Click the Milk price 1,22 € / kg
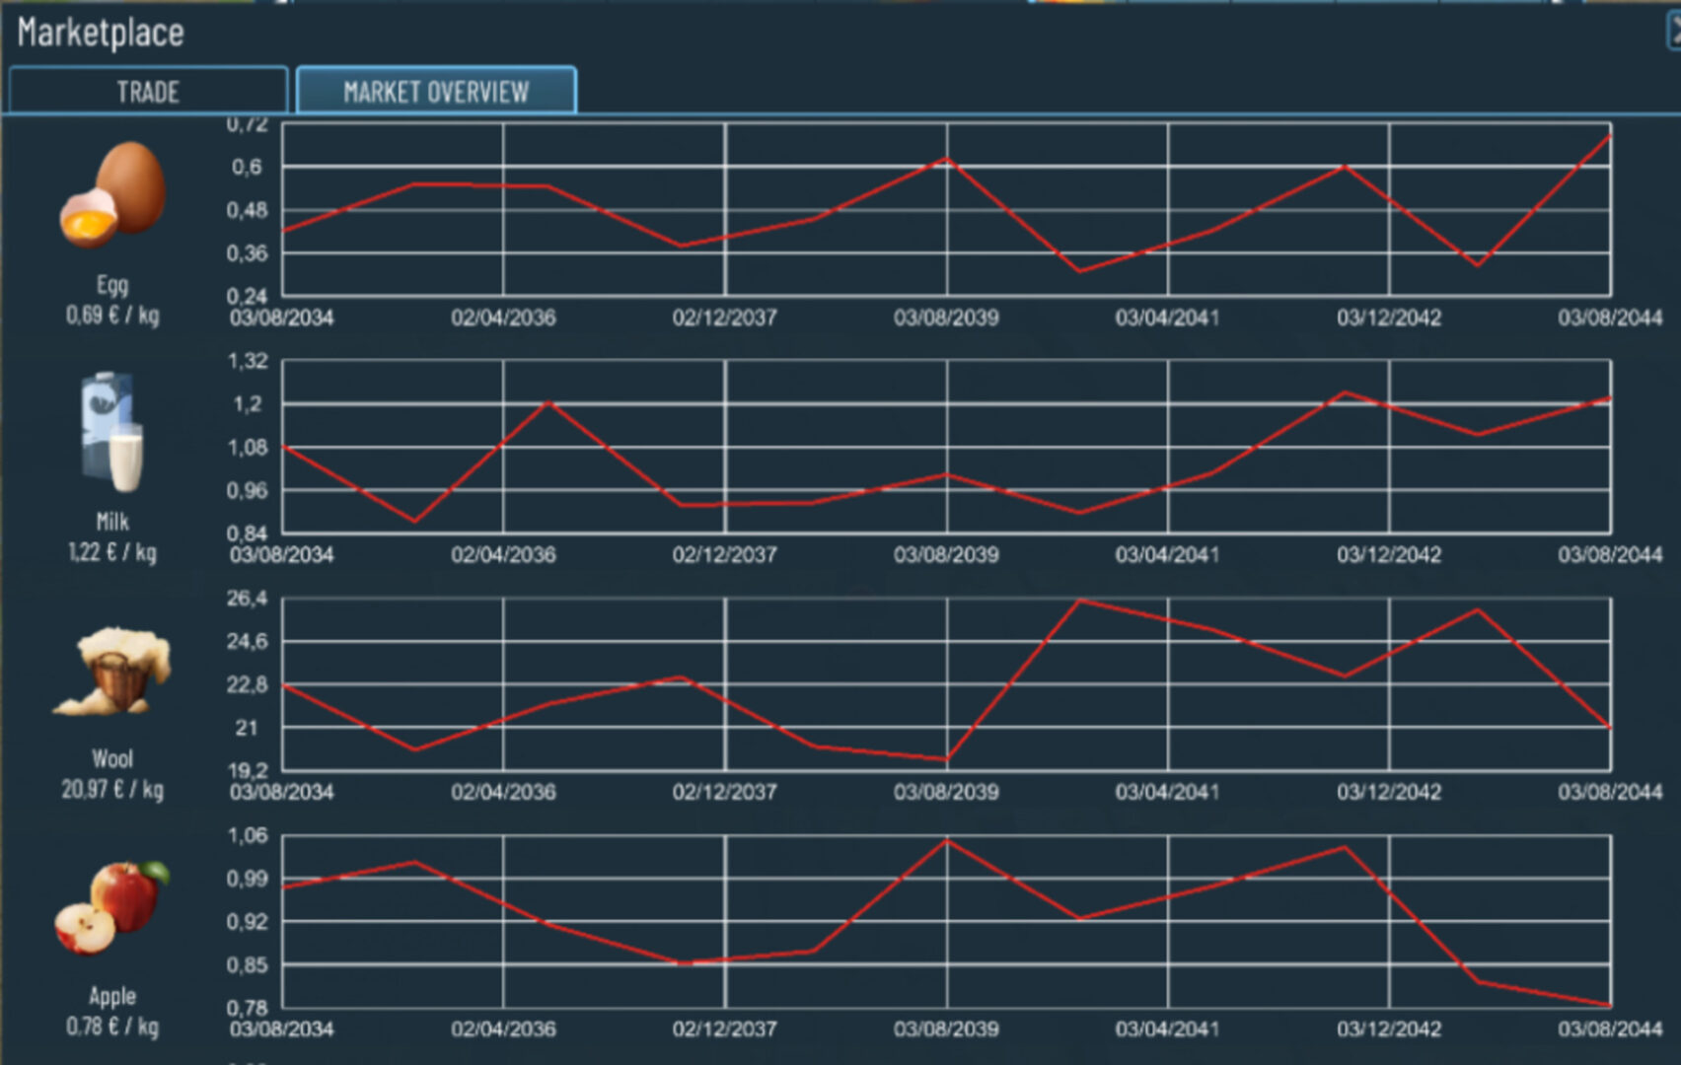 point(112,552)
